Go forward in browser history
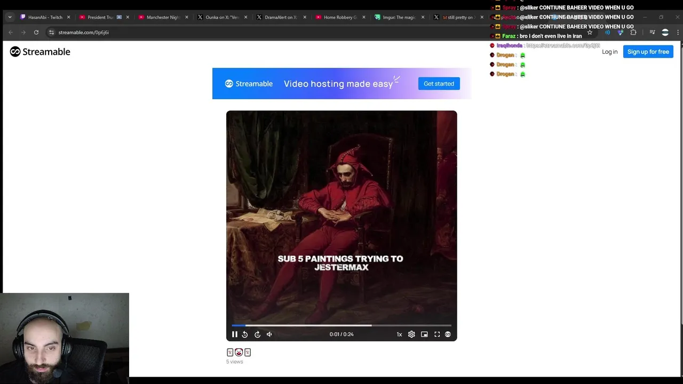This screenshot has width=683, height=384. point(23,32)
